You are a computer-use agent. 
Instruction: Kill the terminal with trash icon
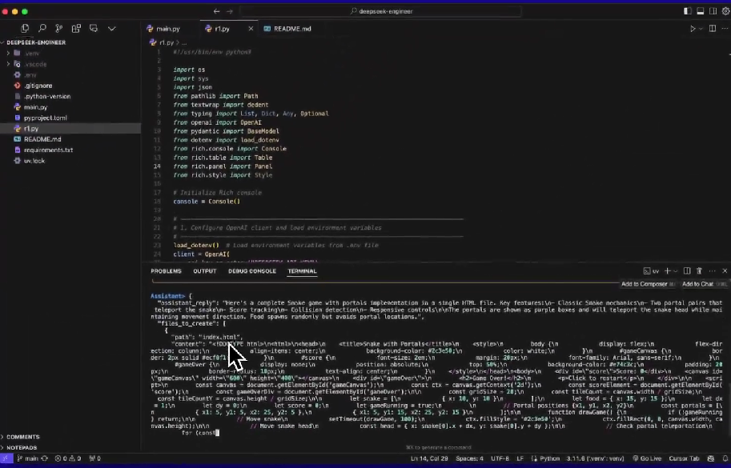click(x=699, y=271)
